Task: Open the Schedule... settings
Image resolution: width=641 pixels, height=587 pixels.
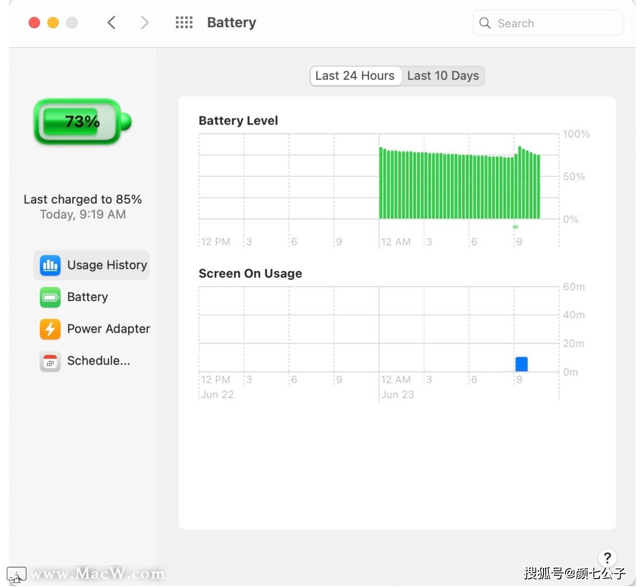Action: [x=98, y=361]
